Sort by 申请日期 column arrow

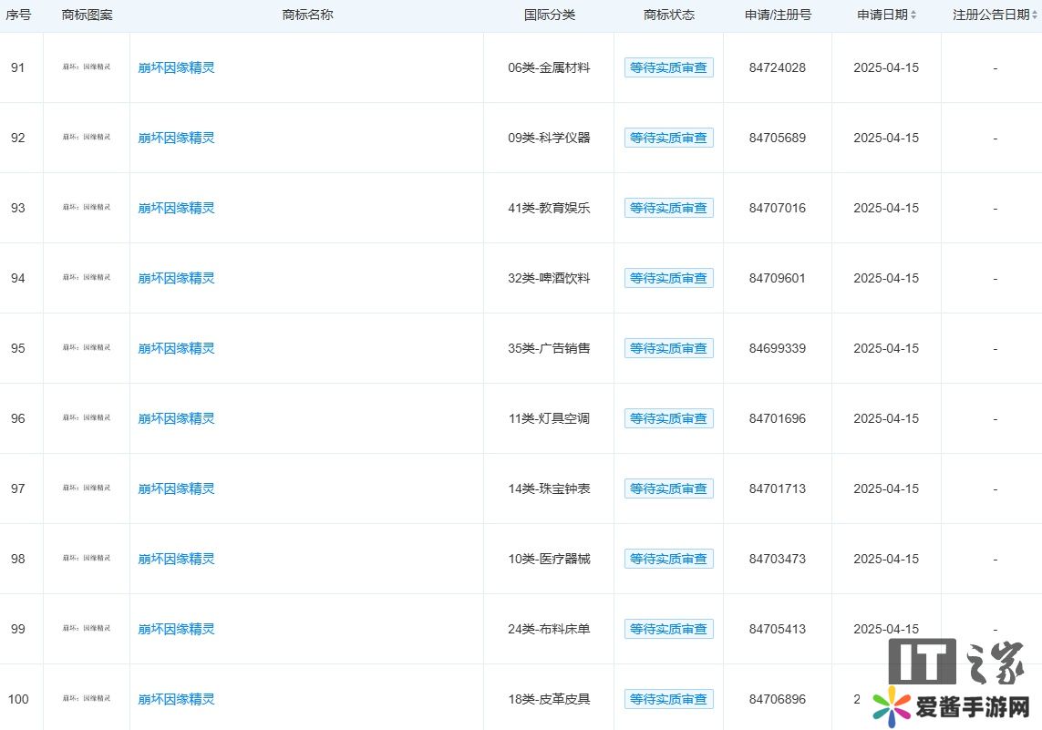click(x=913, y=15)
